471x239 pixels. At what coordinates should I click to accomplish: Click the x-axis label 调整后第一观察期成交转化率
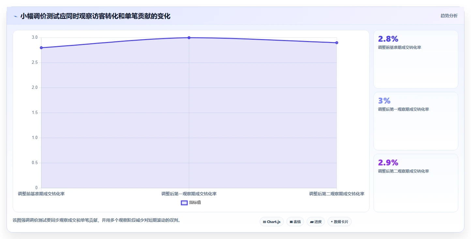[189, 194]
